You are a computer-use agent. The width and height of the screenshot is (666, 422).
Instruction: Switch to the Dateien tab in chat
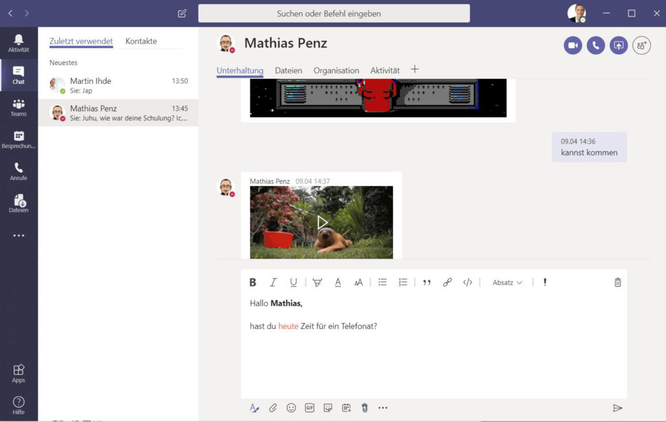(288, 70)
